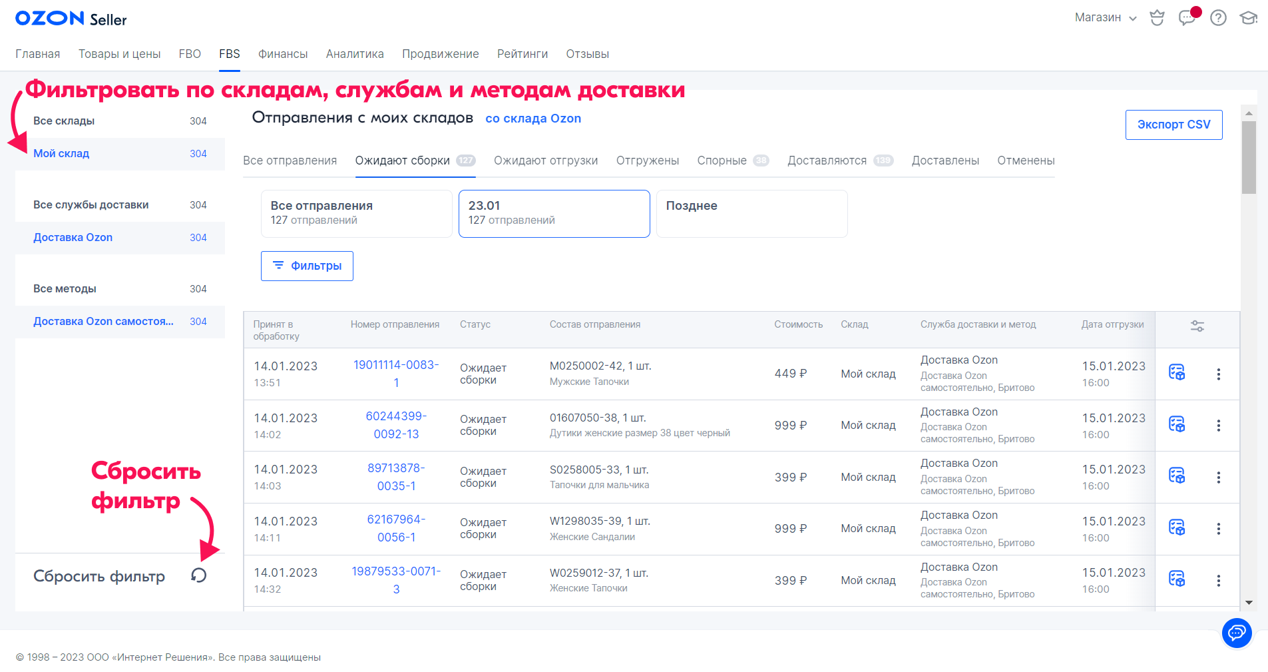
Task: Select the Позднее date card
Action: (x=751, y=213)
